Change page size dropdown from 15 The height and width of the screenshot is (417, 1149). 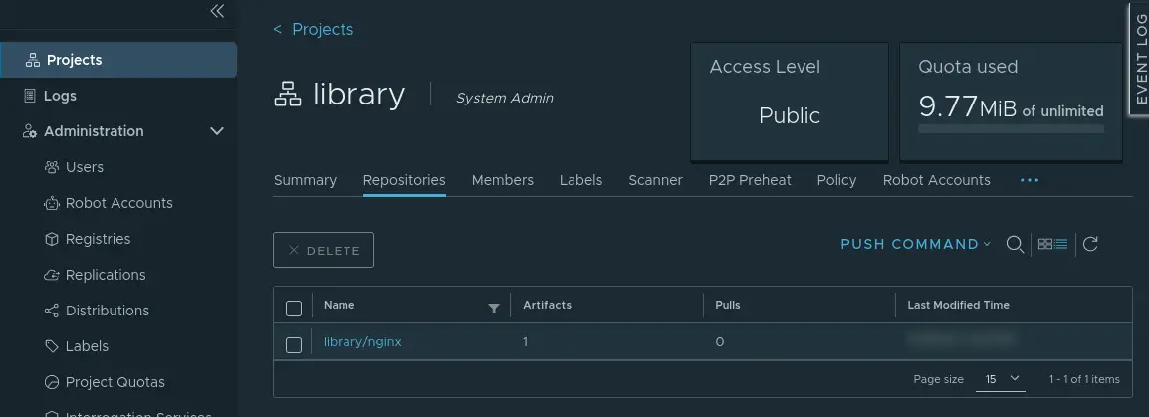point(1001,379)
